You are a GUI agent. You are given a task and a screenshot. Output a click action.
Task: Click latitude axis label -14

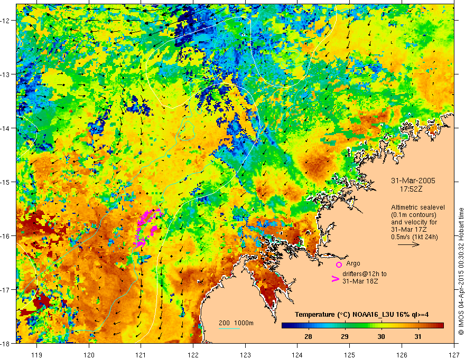point(6,128)
